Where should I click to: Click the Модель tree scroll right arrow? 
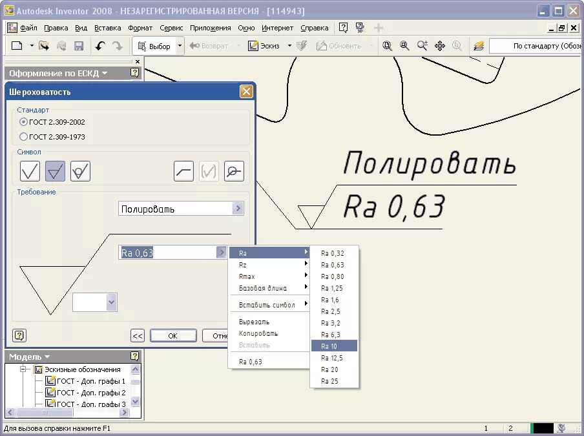125,412
